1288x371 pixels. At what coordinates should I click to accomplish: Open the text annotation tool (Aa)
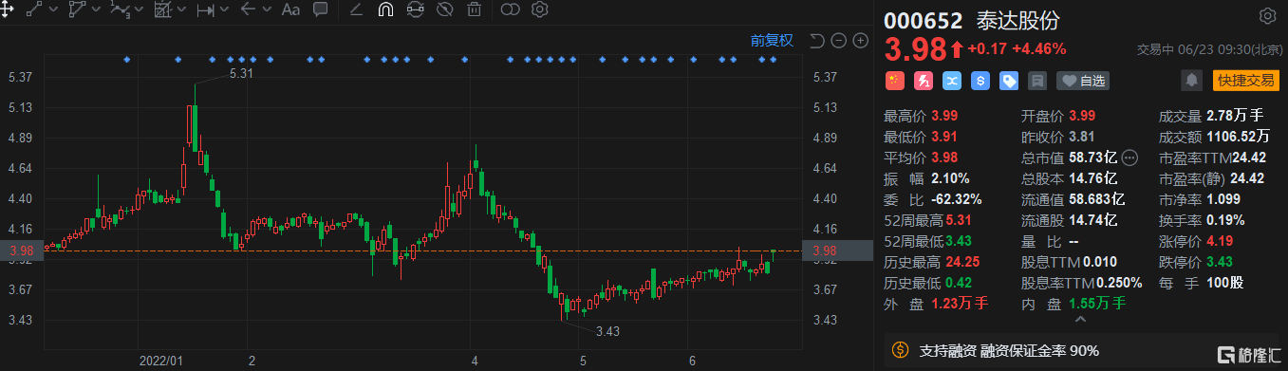290,10
